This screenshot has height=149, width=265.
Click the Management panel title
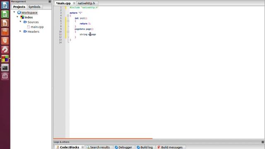18,1
